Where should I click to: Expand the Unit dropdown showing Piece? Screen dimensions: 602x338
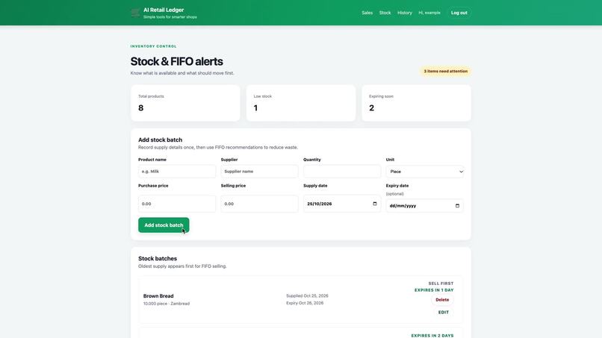[425, 172]
